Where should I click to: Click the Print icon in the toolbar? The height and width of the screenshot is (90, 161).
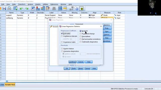[x=9, y=8]
